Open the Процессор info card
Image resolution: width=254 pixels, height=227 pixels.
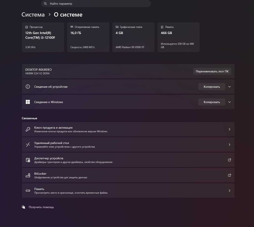pyautogui.click(x=43, y=37)
